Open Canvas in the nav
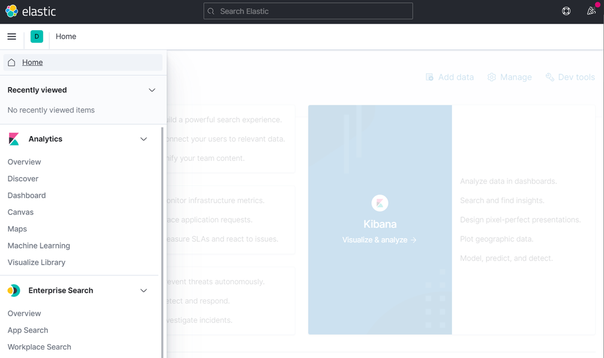Image resolution: width=604 pixels, height=358 pixels. 21,212
